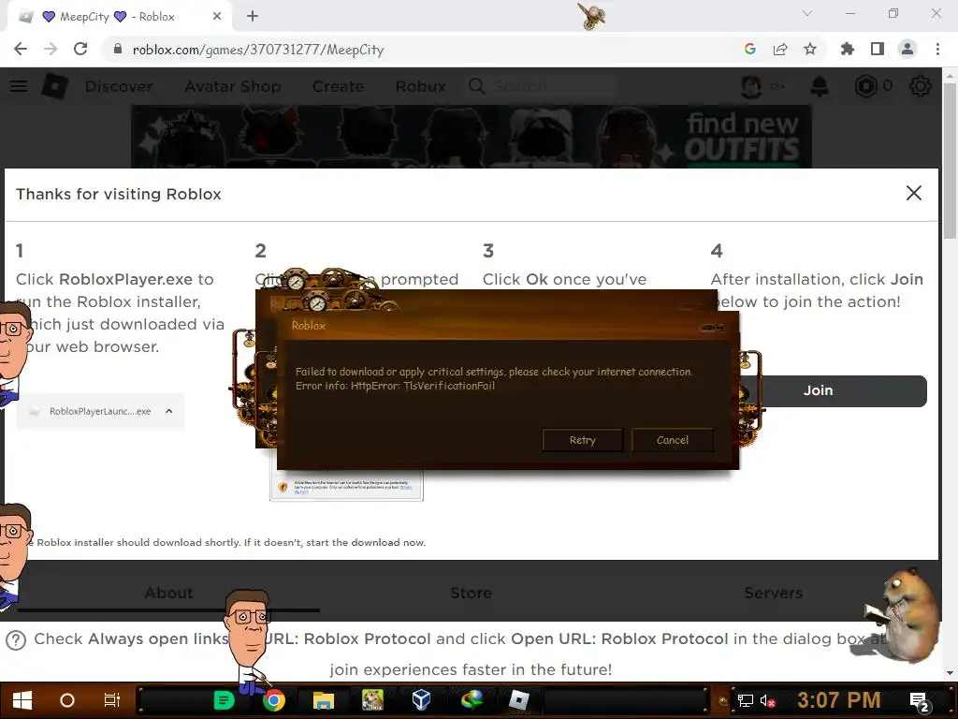The height and width of the screenshot is (719, 958).
Task: Open the Discover menu item
Action: [119, 87]
